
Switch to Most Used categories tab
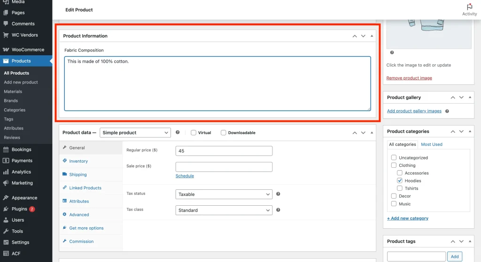(x=432, y=144)
